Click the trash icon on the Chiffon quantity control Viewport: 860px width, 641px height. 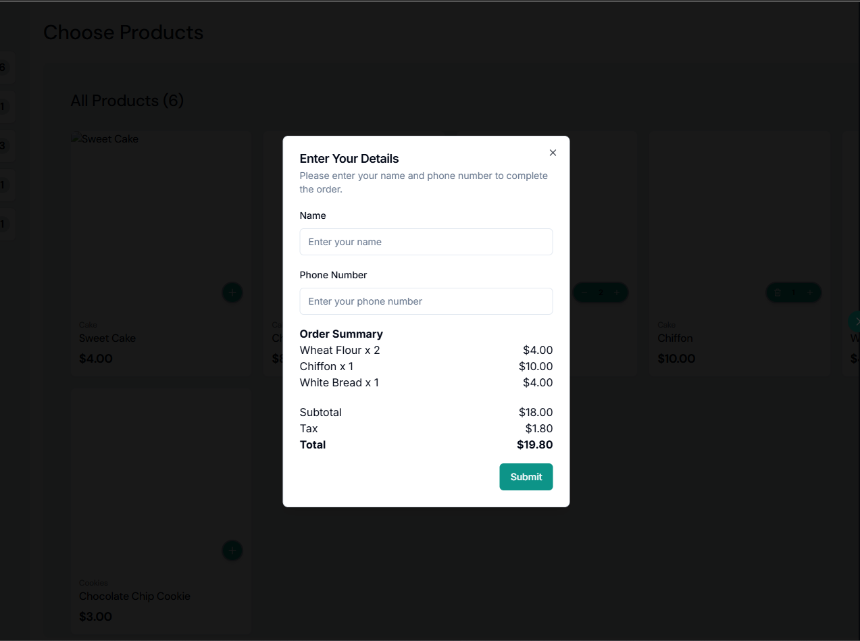pyautogui.click(x=777, y=292)
